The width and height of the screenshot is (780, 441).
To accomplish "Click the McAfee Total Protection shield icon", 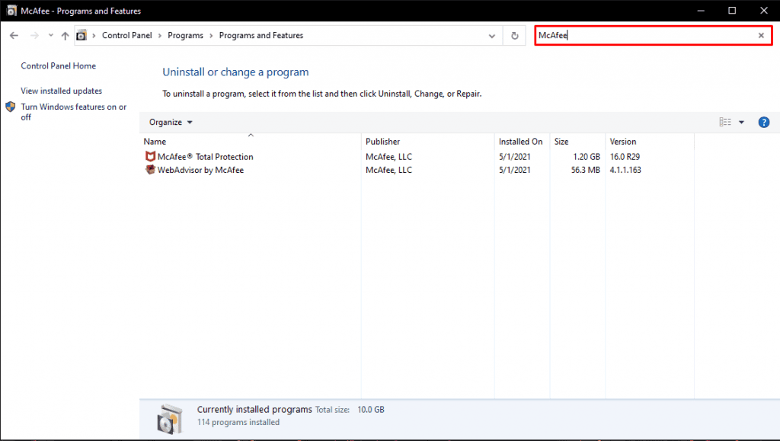I will click(150, 156).
